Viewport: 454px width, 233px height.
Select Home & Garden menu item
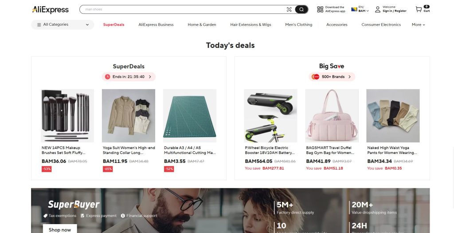point(202,25)
